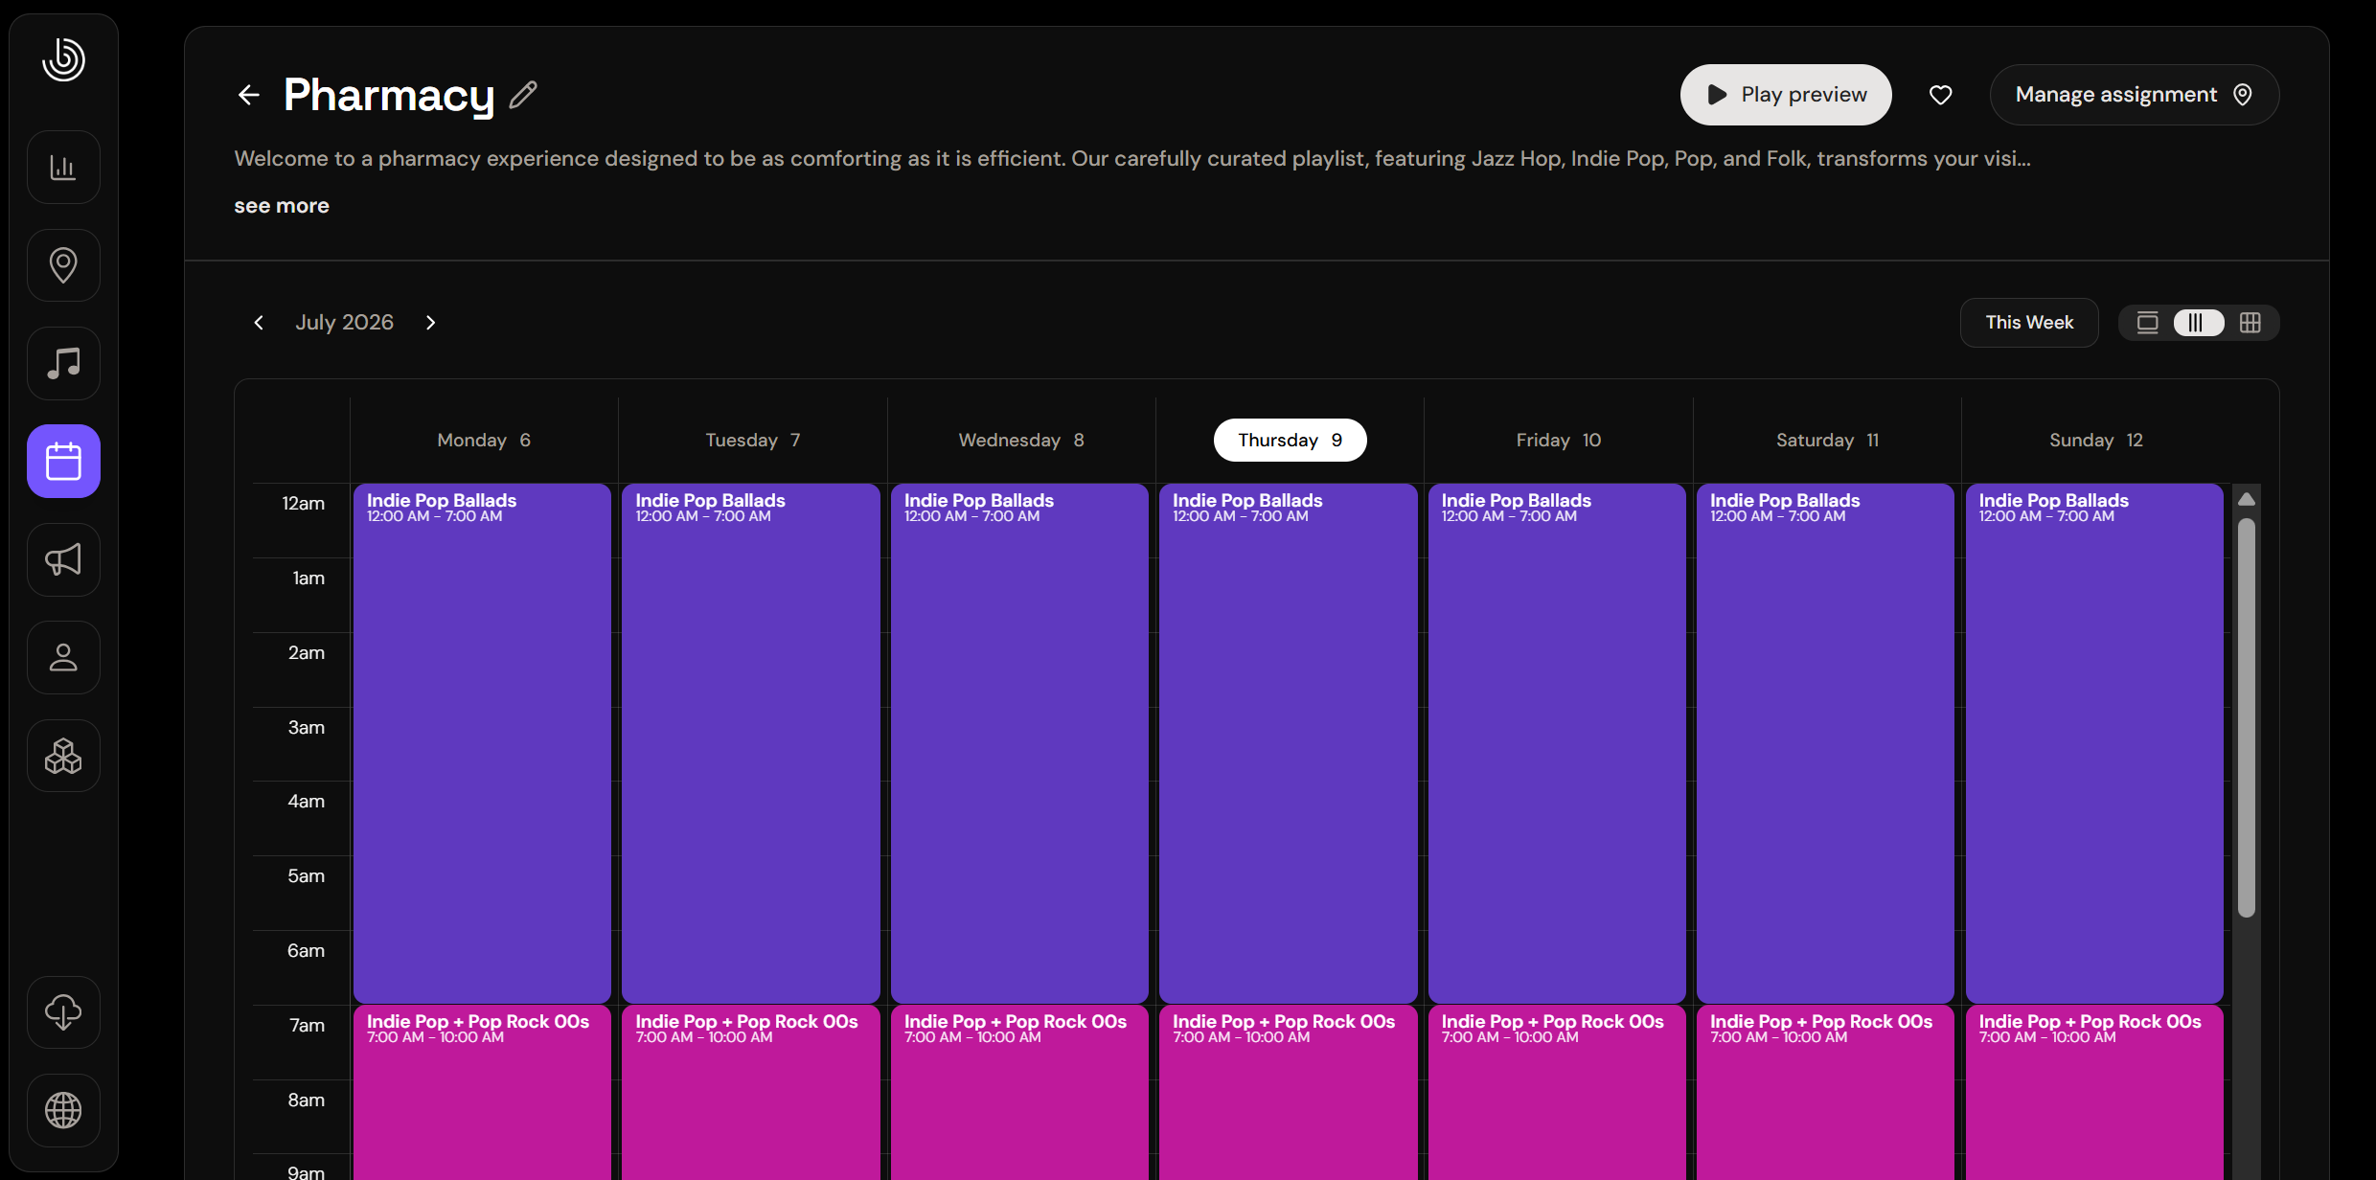Image resolution: width=2376 pixels, height=1180 pixels.
Task: Expand description with see more
Action: [282, 206]
